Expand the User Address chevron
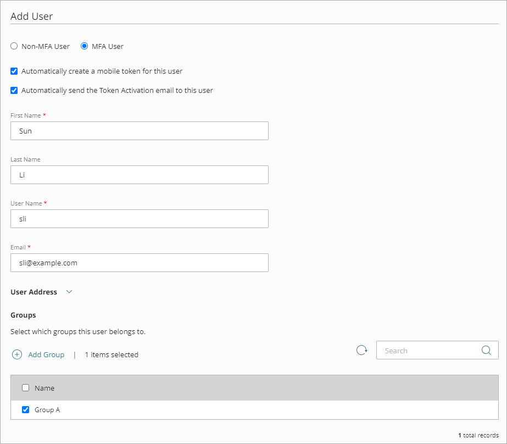Image resolution: width=507 pixels, height=444 pixels. tap(69, 292)
